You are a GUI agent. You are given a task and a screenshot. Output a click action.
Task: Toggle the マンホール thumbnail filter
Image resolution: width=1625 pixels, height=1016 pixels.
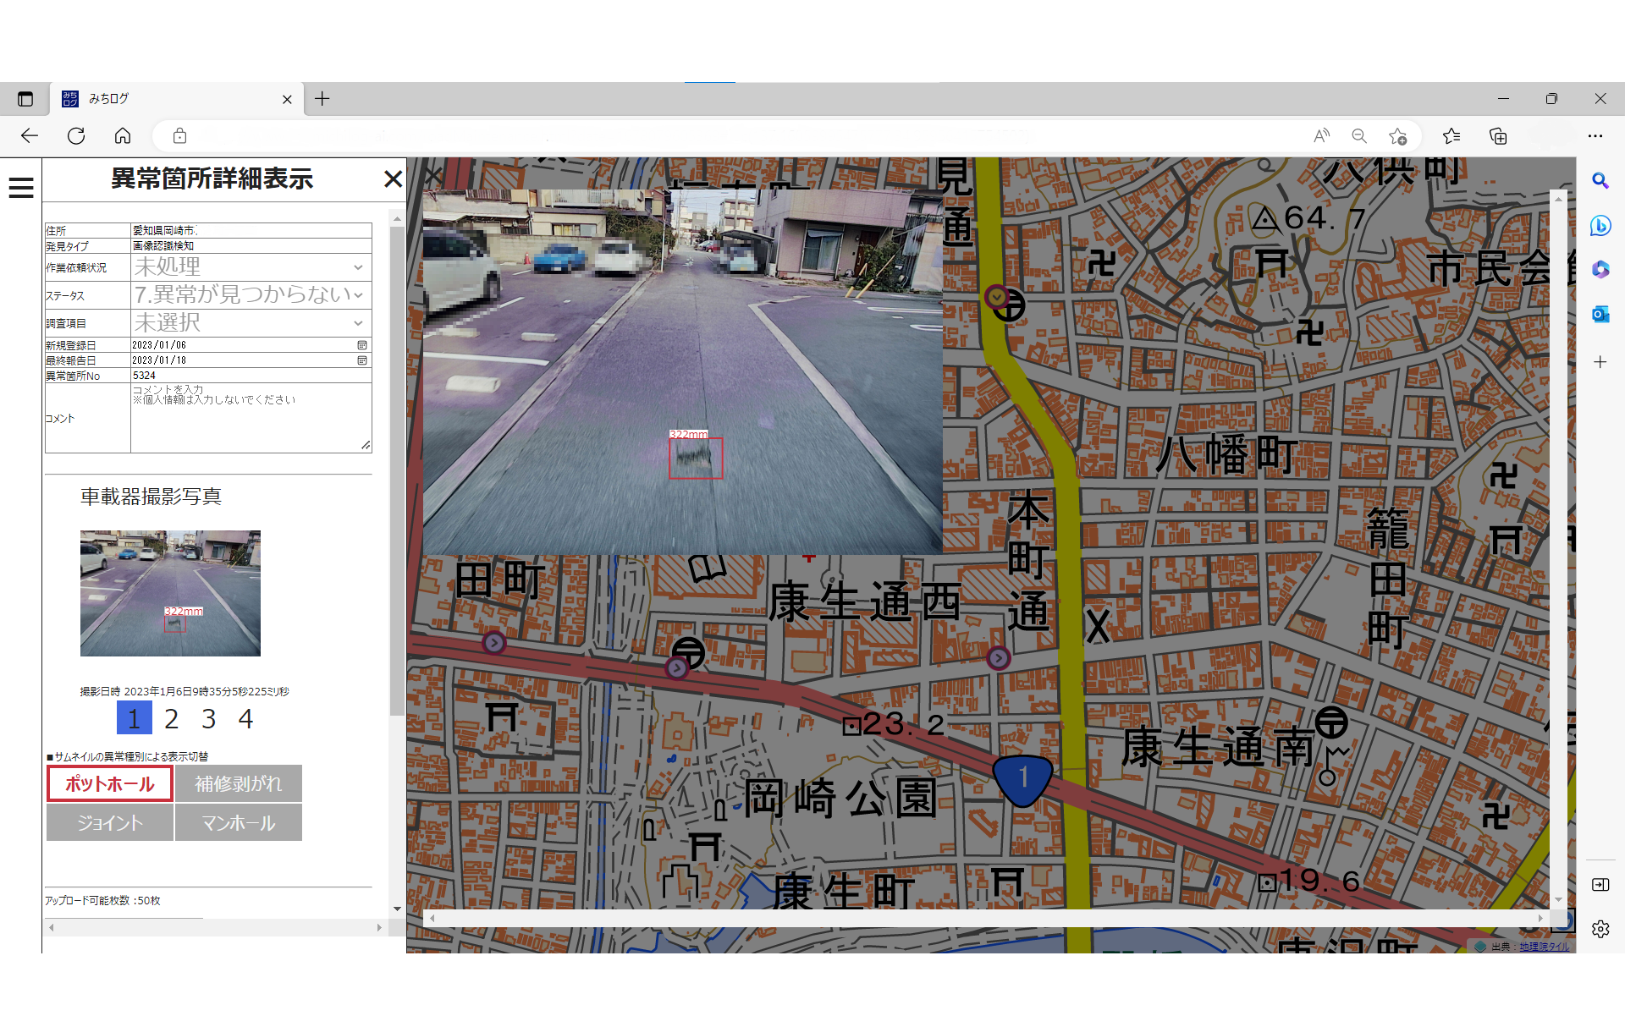[x=238, y=822]
